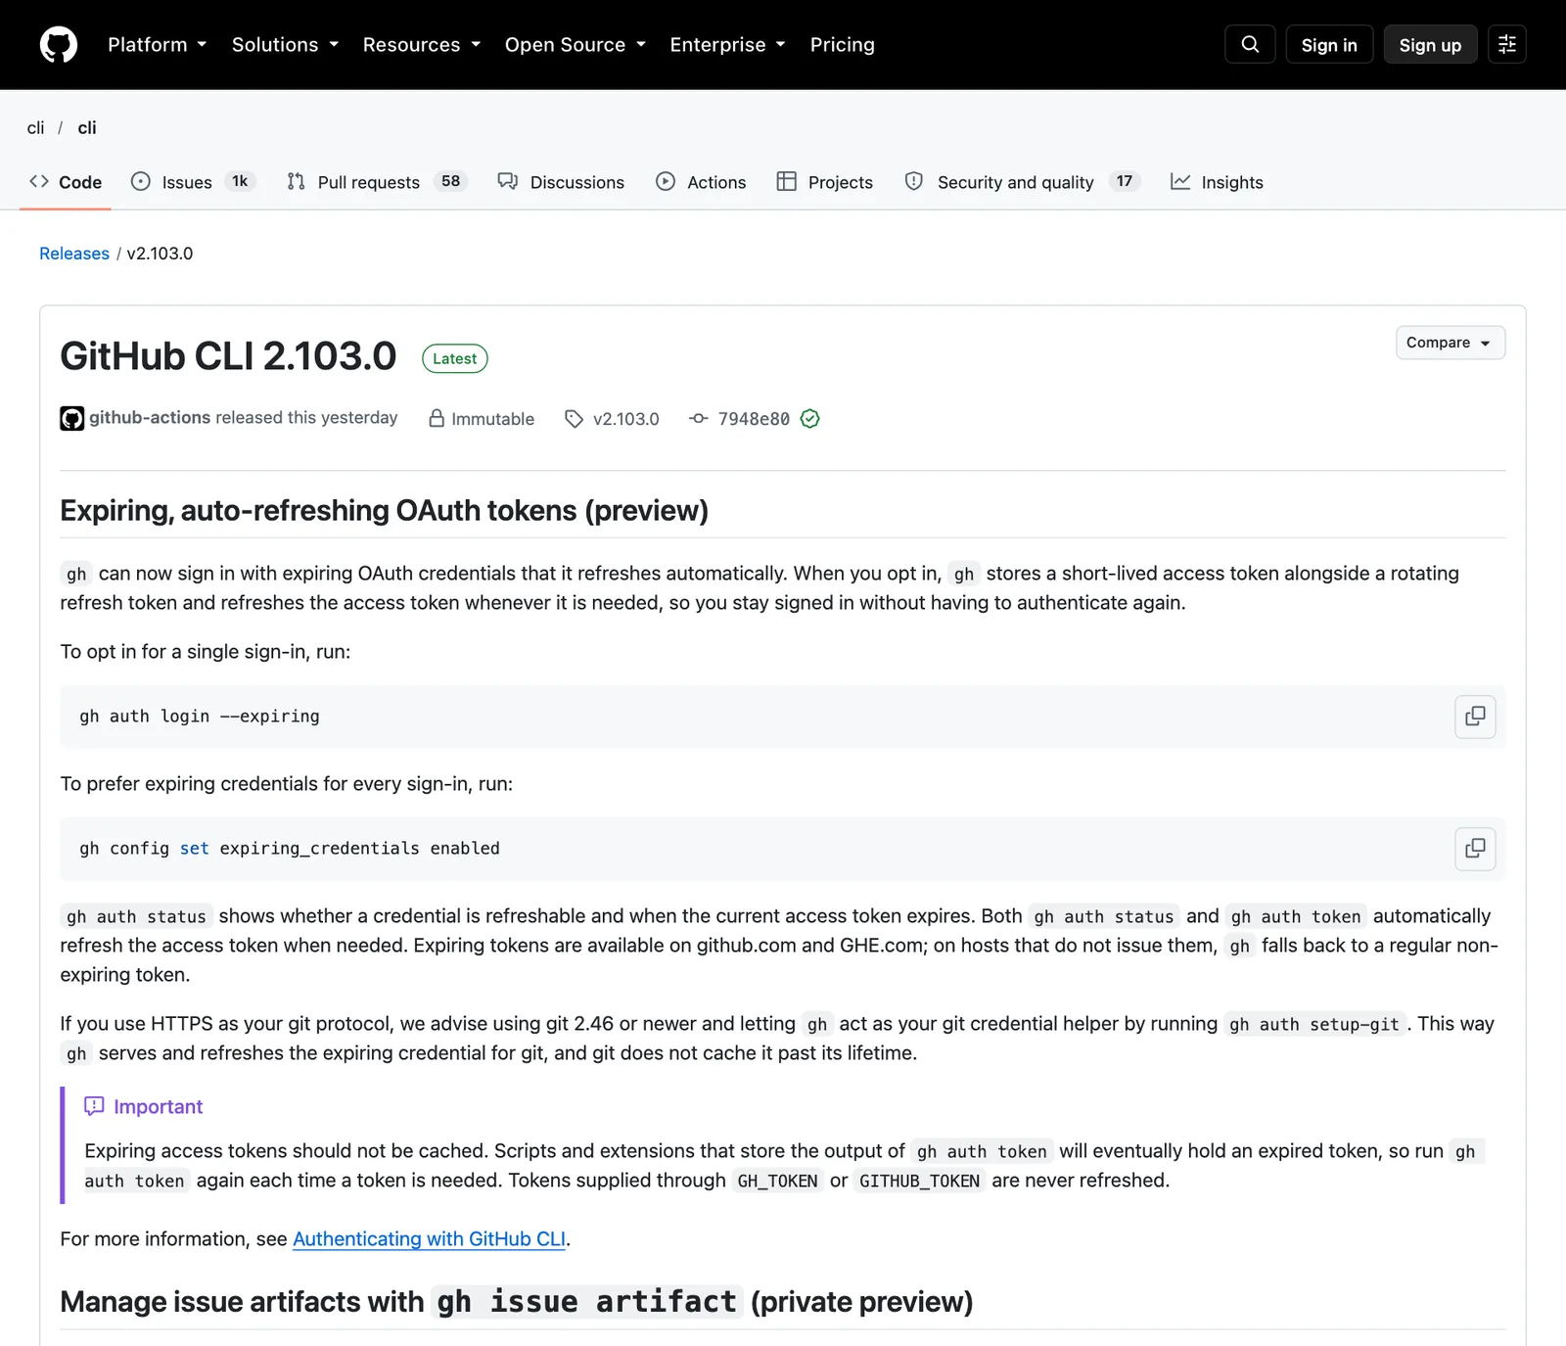The image size is (1566, 1346).
Task: Click the Security shield icon
Action: (x=914, y=182)
